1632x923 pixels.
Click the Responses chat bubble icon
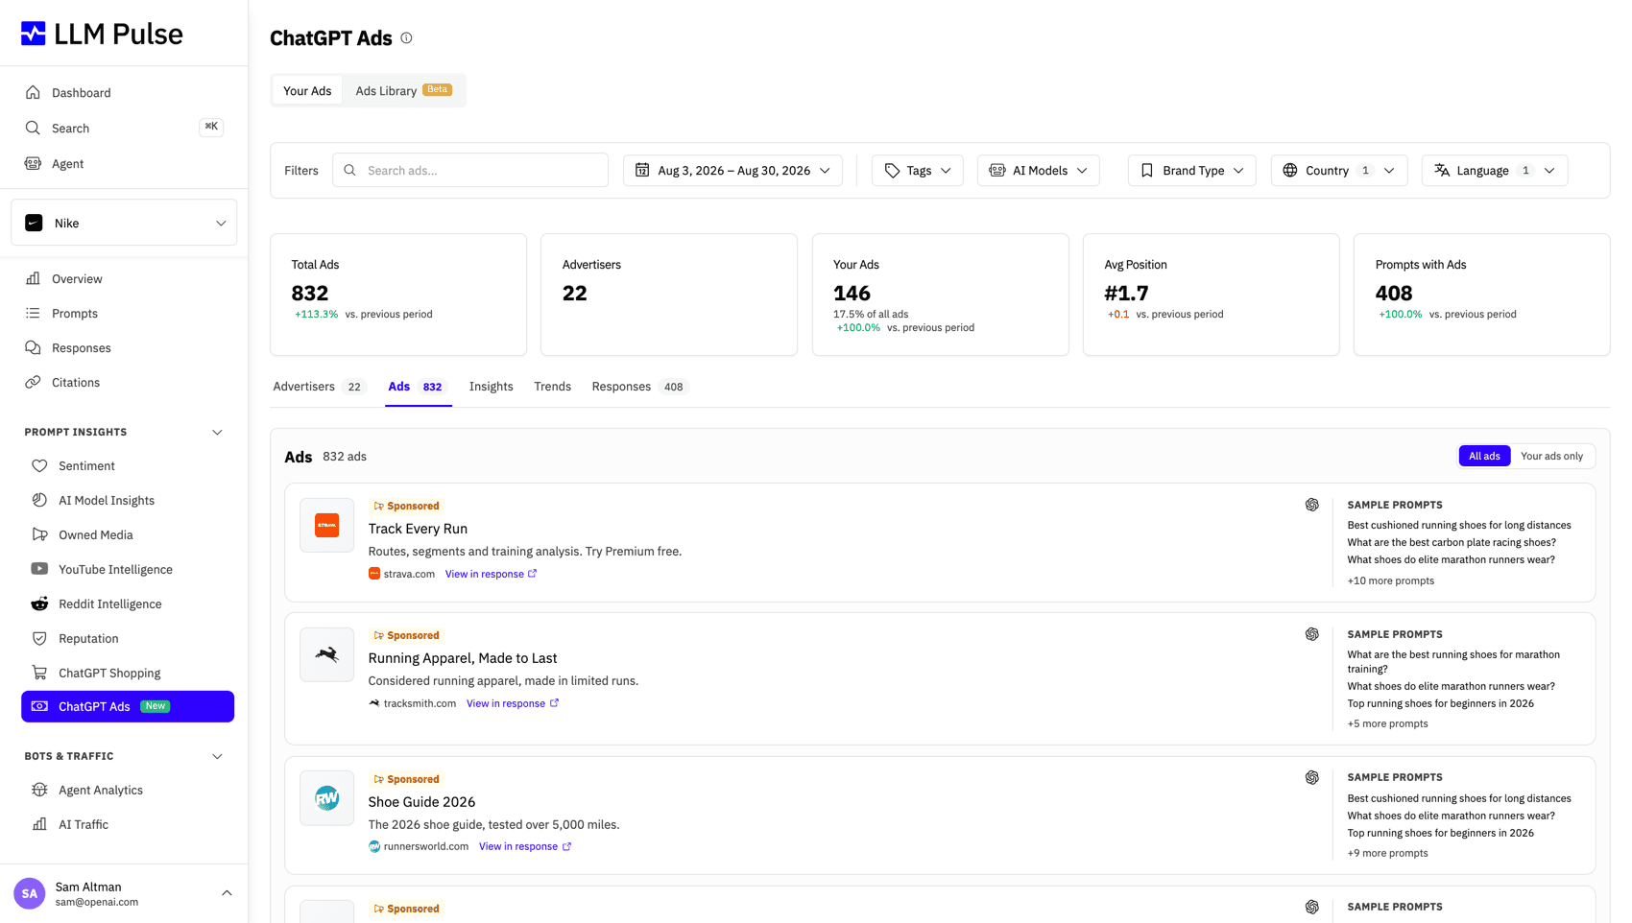pos(34,347)
